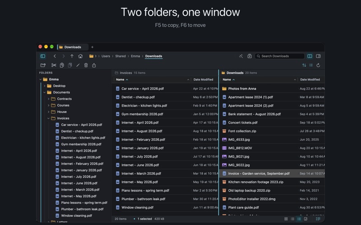This screenshot has height=225, width=361.
Task: Go to the Home folder
Action: (80, 56)
